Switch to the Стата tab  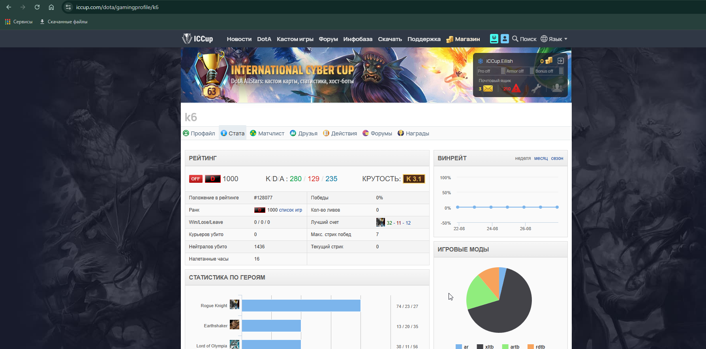pos(233,133)
